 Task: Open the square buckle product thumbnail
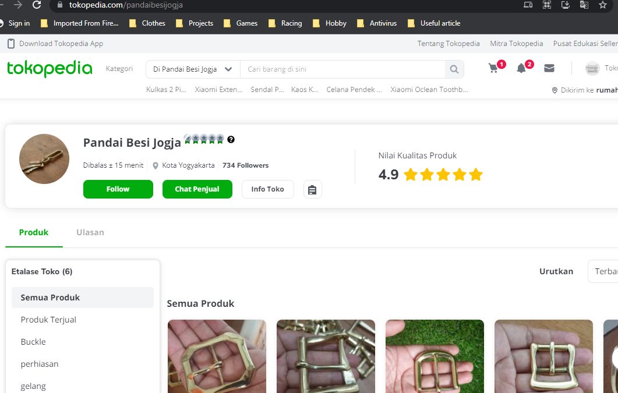pyautogui.click(x=543, y=356)
